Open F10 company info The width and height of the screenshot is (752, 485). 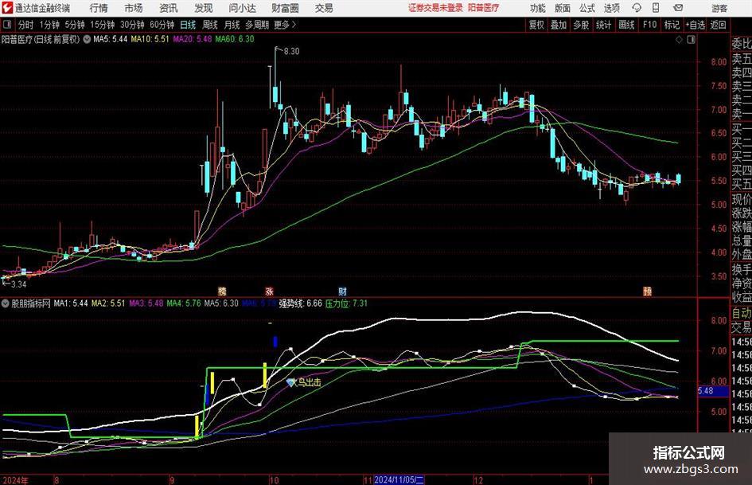(650, 25)
